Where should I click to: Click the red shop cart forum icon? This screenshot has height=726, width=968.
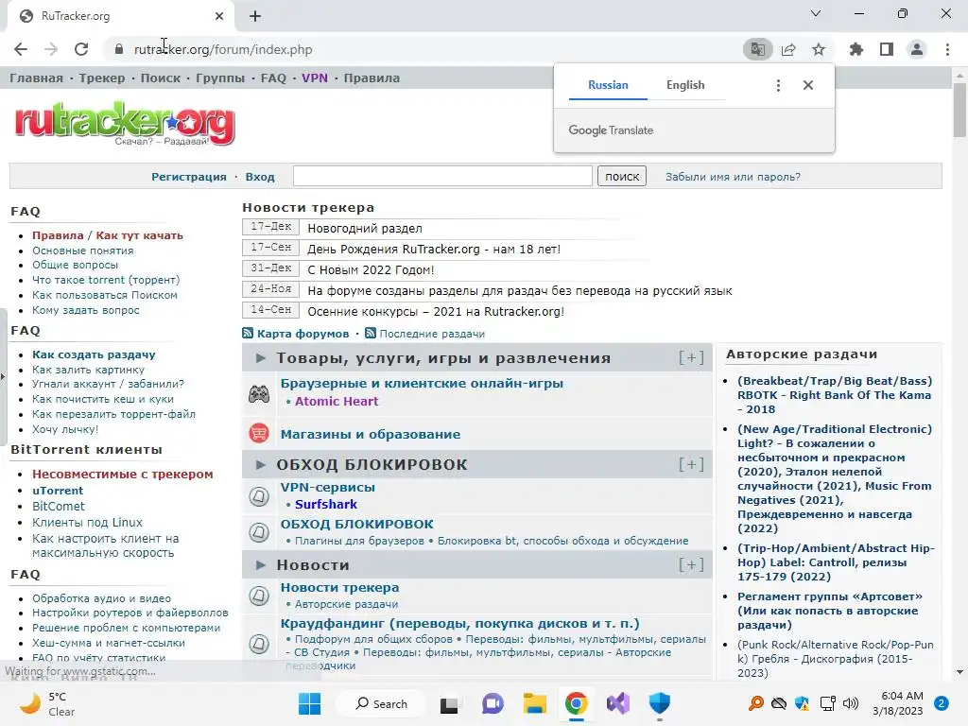pos(259,433)
